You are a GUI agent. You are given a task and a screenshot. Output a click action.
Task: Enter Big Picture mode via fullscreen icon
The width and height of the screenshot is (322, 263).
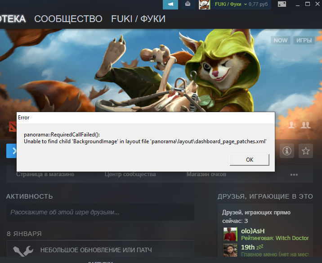click(x=282, y=4)
